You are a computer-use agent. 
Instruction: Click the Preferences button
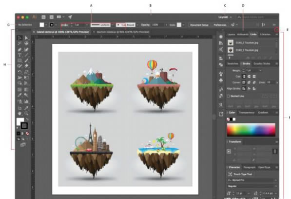(220, 25)
